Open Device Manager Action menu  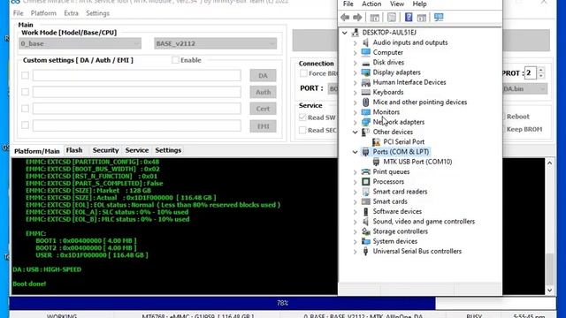pyautogui.click(x=371, y=4)
